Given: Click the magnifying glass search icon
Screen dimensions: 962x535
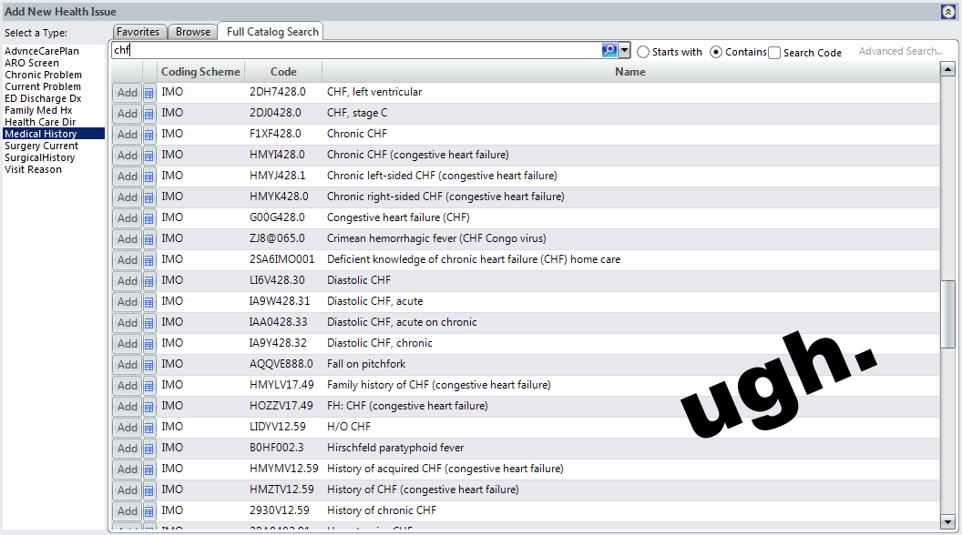Looking at the screenshot, I should tap(610, 50).
